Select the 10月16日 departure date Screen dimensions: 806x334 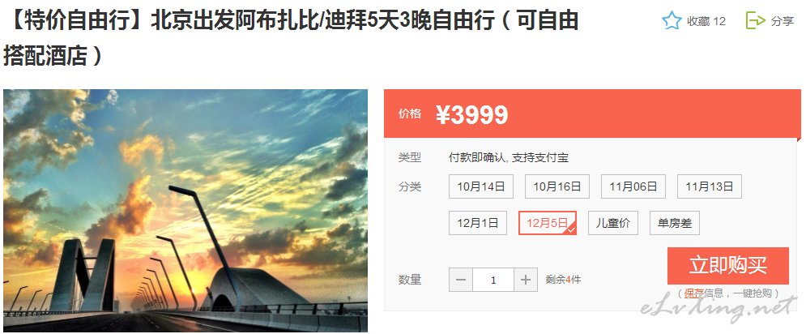click(557, 186)
